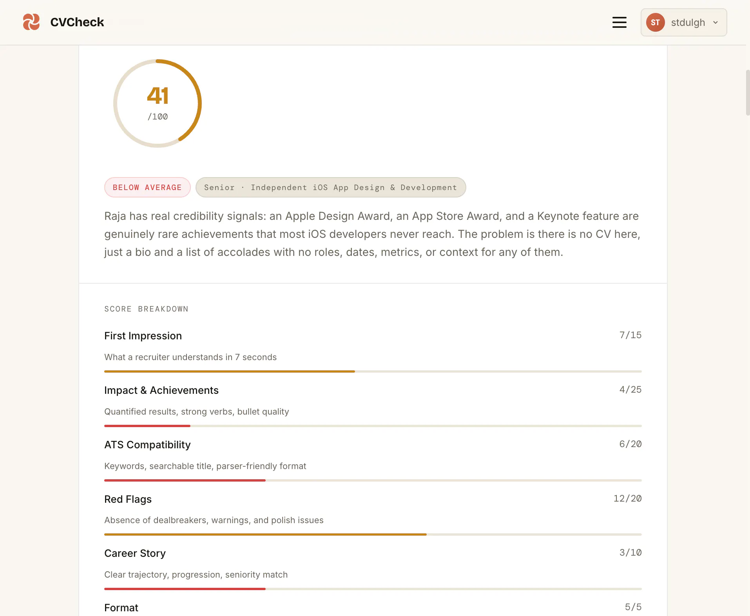Click the 4/25 score value
Image resolution: width=750 pixels, height=616 pixels.
coord(630,390)
